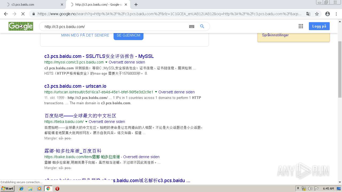Click Oversett denne siden for the urlscan.io result
The height and width of the screenshot is (192, 342).
(x=177, y=92)
